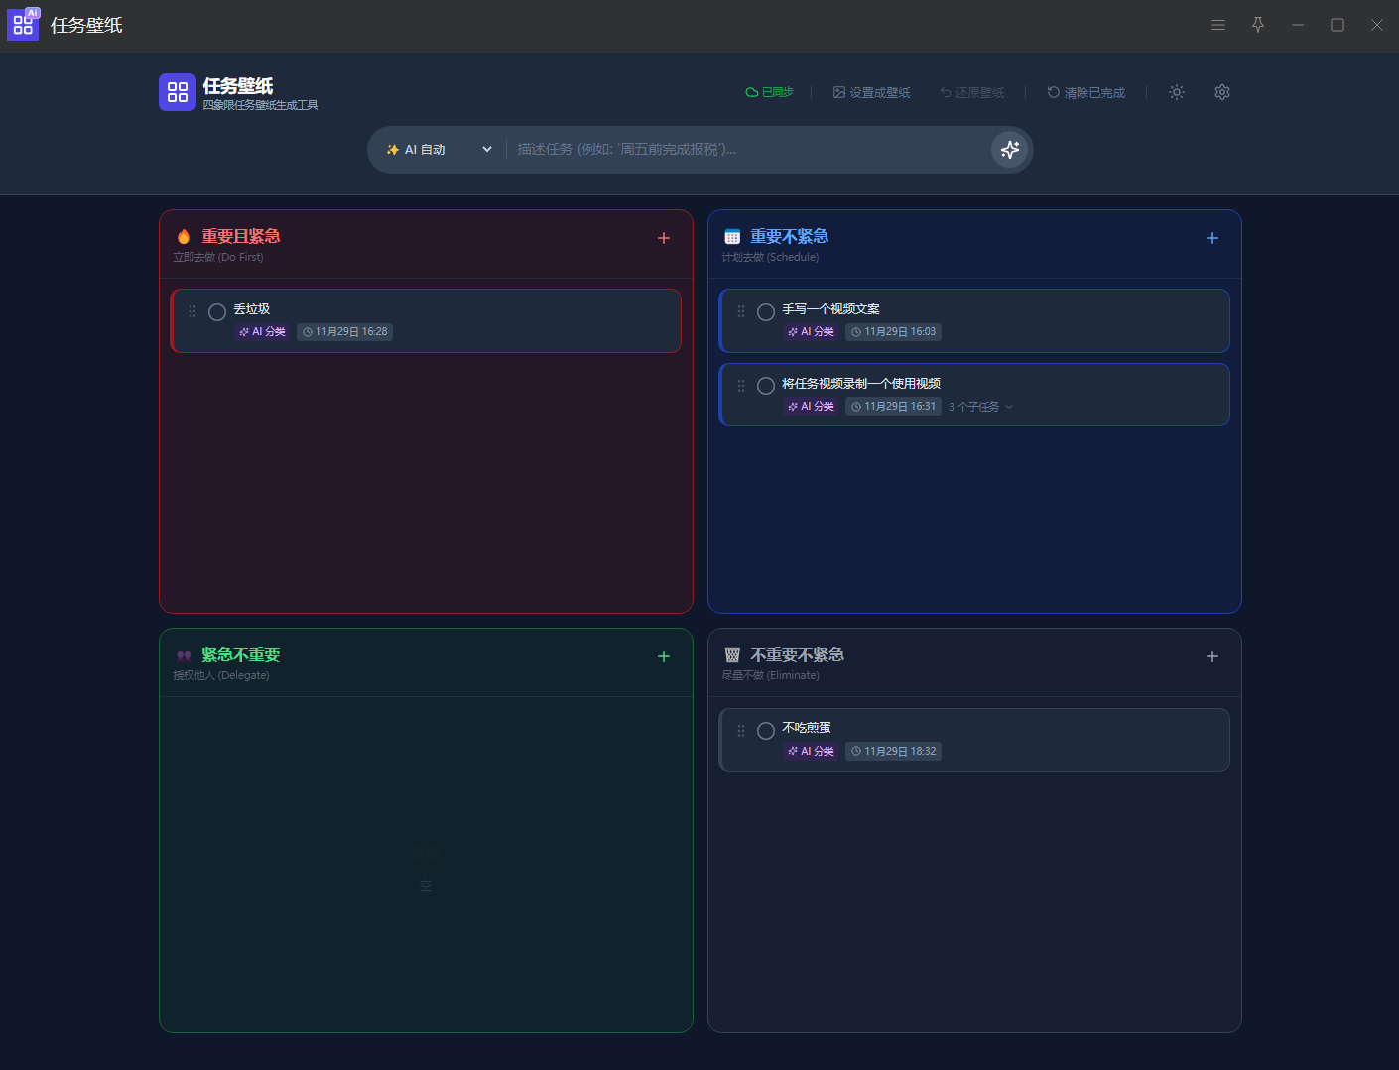1399x1070 pixels.
Task: Mark 丢垃圾 task as complete
Action: [x=217, y=312]
